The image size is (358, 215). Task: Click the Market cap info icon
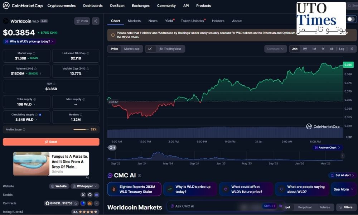click(34, 53)
